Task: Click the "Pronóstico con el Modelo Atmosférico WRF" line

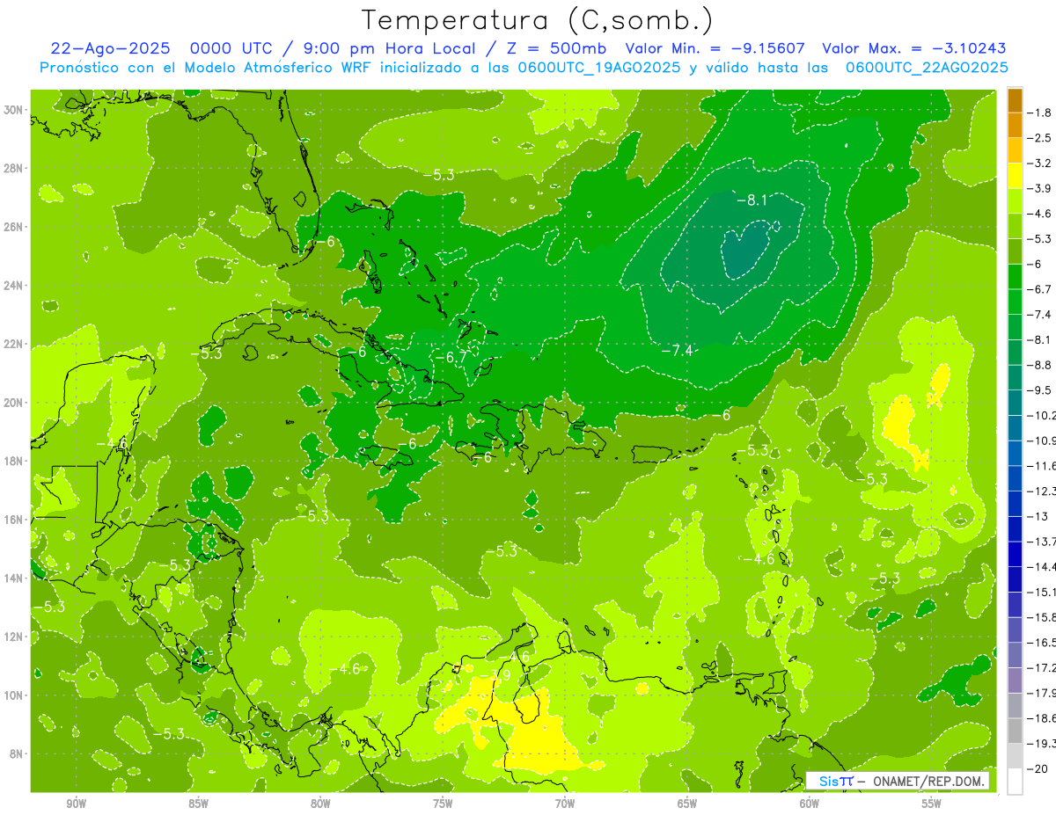Action: click(x=524, y=68)
